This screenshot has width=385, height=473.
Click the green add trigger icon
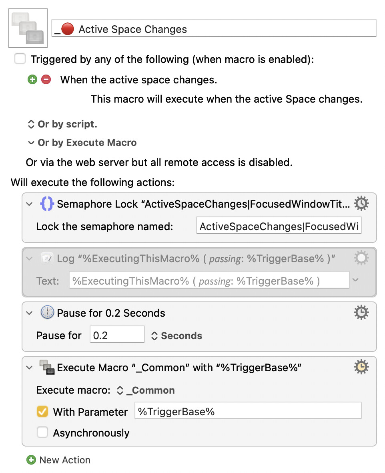(32, 79)
